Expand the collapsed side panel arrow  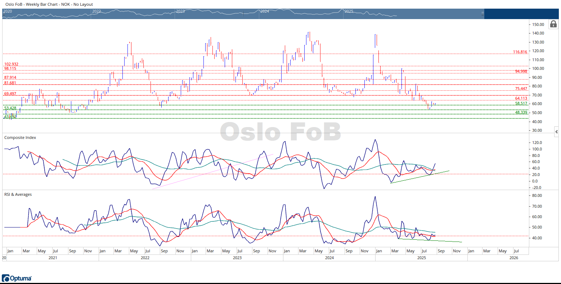556,132
